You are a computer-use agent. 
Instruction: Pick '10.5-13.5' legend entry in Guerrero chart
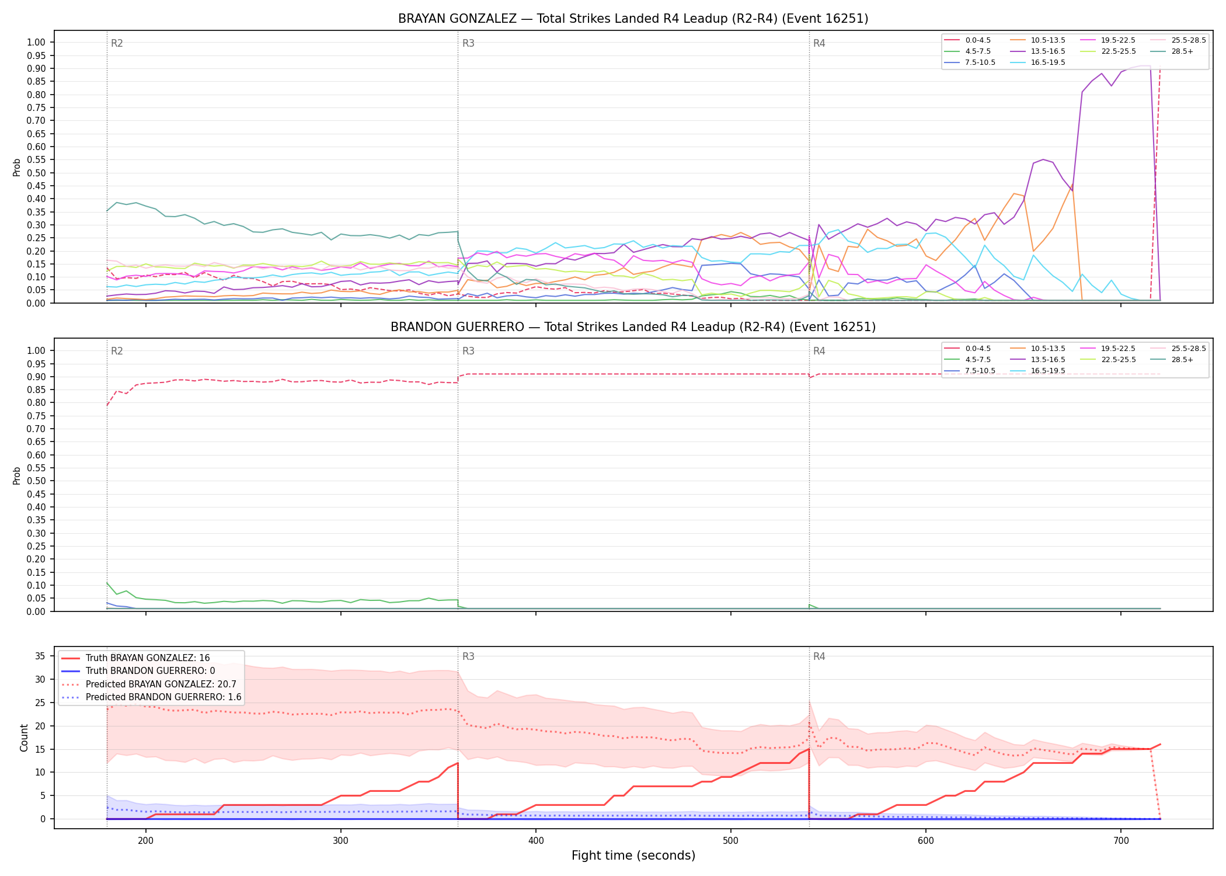tap(1037, 349)
